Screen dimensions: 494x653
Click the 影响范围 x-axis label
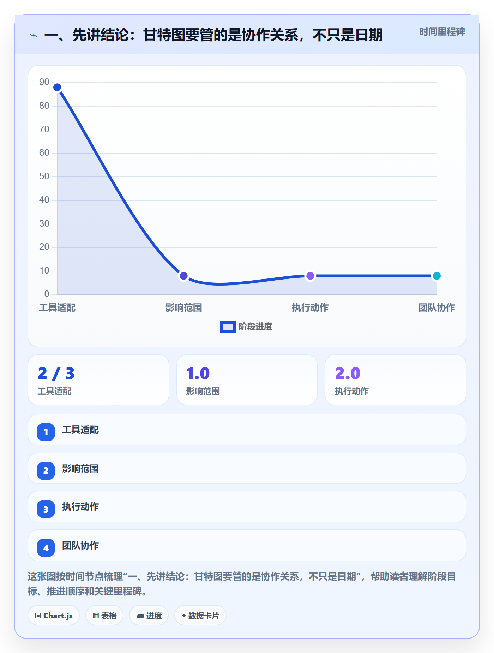(x=183, y=308)
